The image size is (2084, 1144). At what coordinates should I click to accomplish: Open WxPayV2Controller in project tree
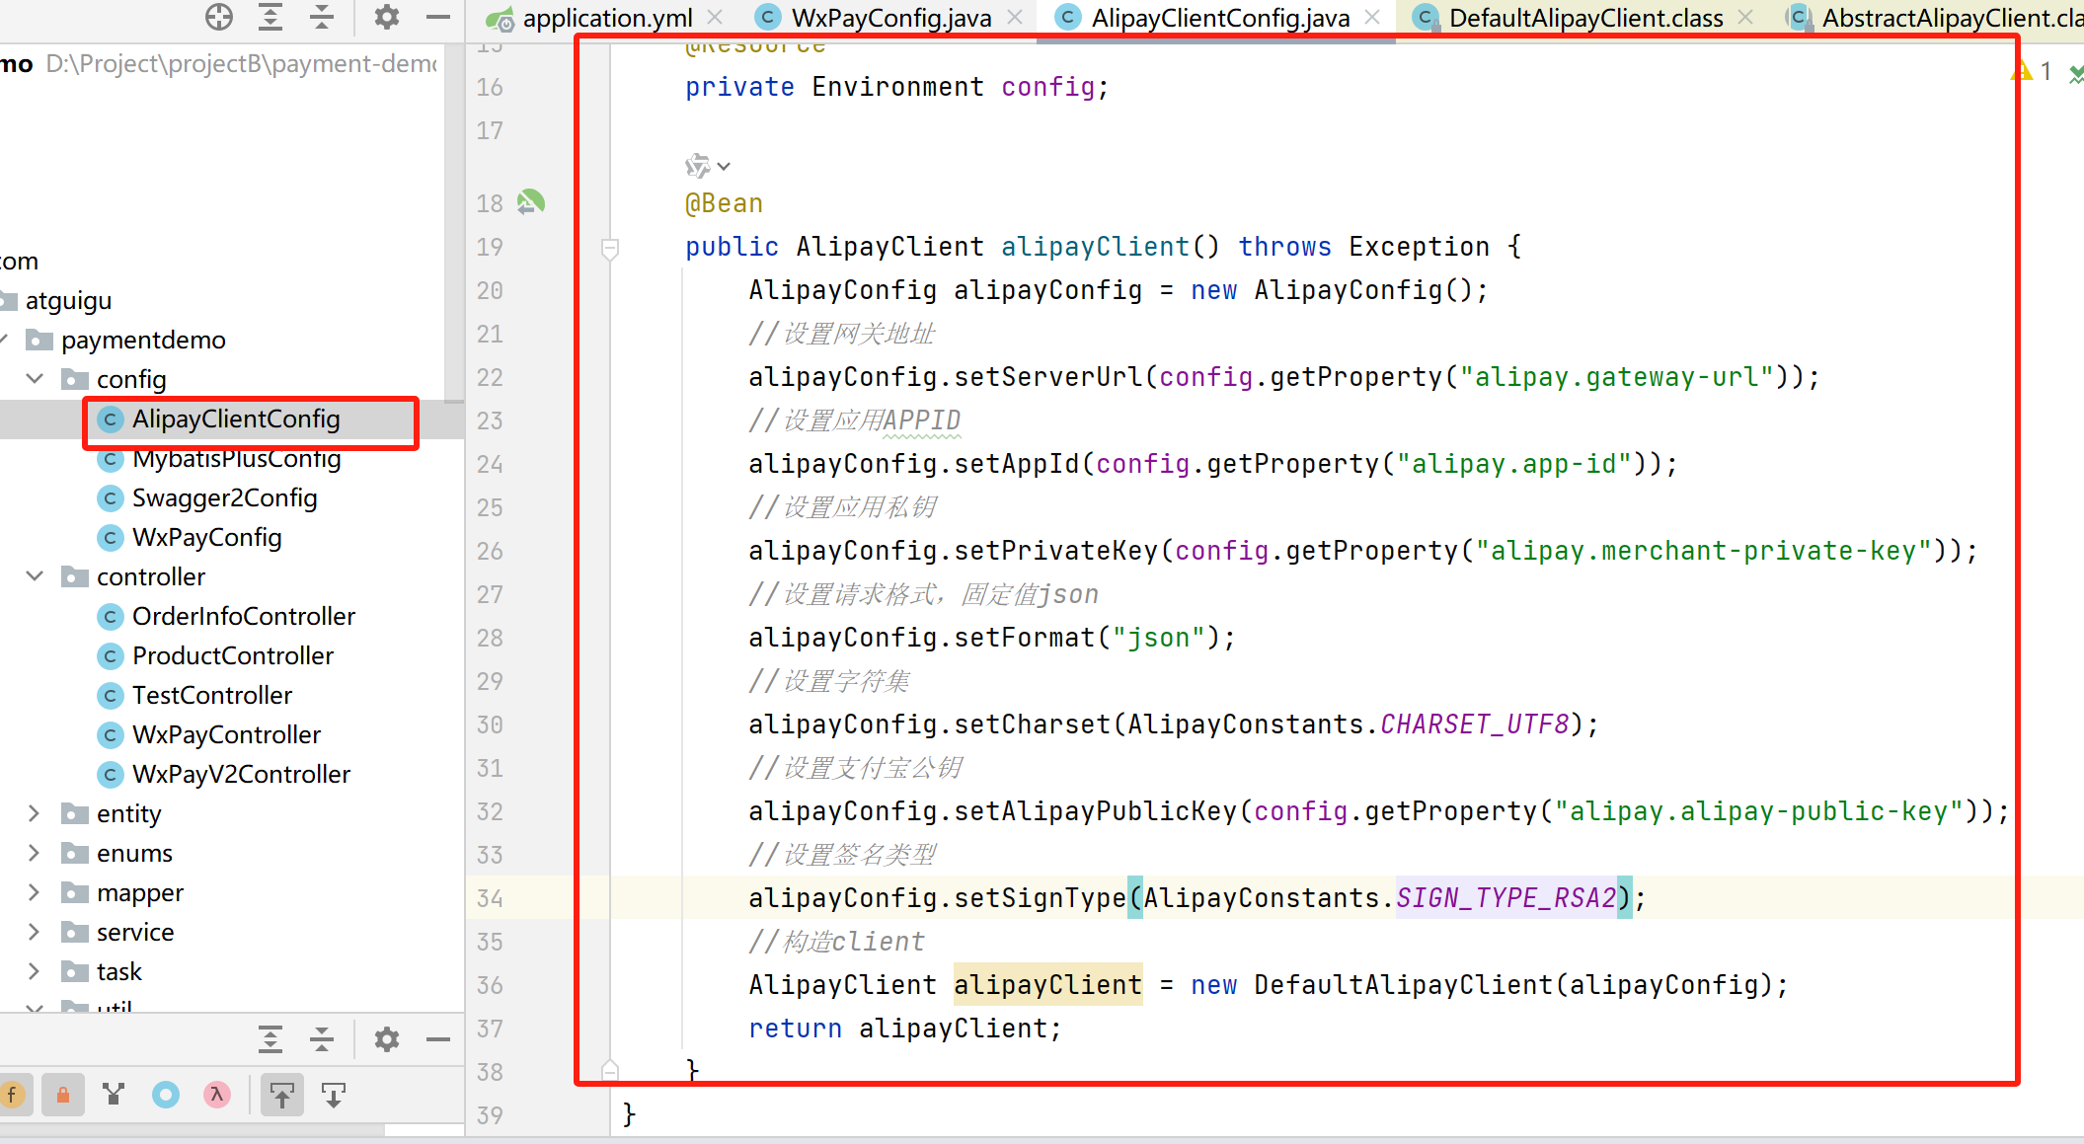pyautogui.click(x=241, y=774)
